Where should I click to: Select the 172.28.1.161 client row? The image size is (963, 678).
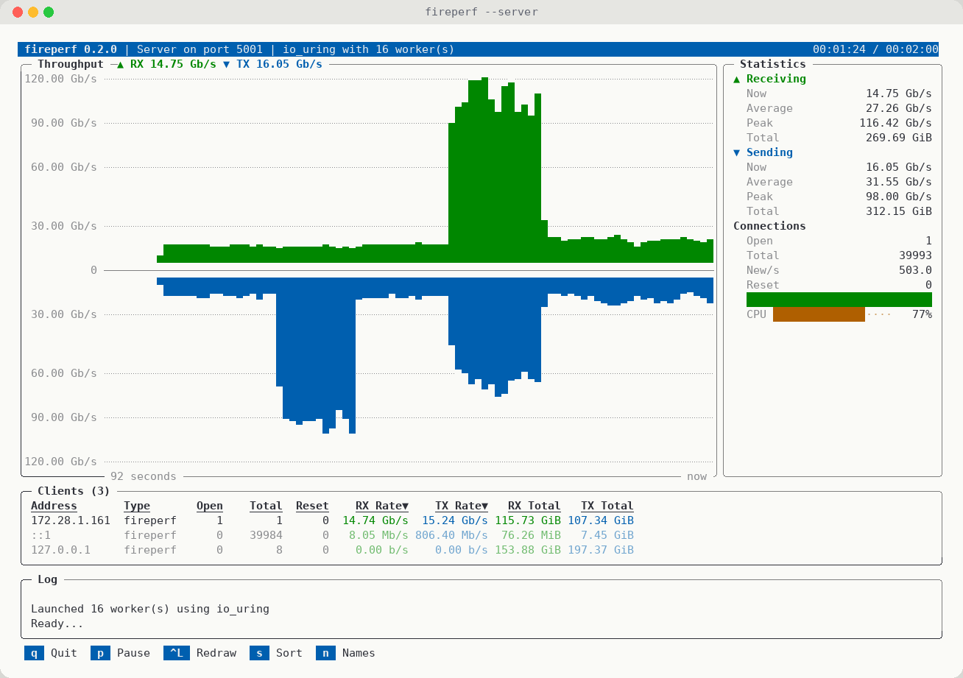[x=332, y=520]
